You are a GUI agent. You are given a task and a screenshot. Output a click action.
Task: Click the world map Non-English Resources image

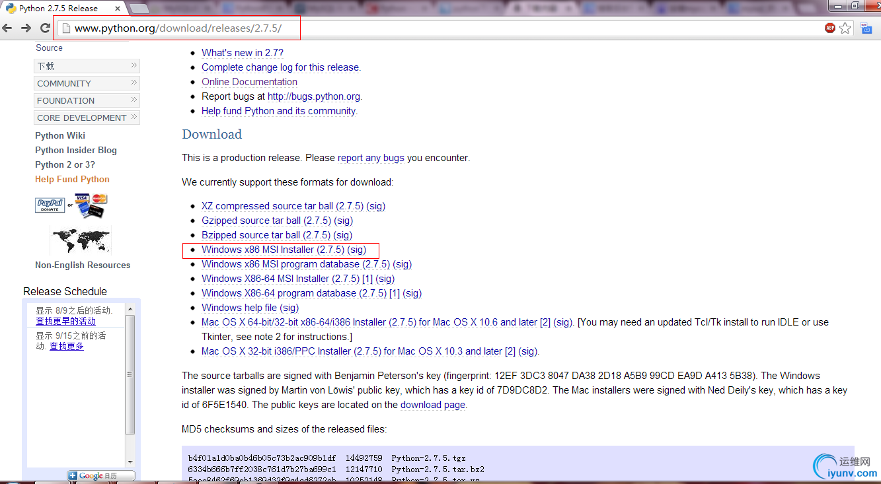(81, 240)
